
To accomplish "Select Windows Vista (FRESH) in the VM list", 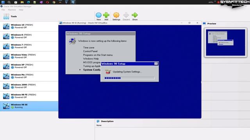I will 29,56.
